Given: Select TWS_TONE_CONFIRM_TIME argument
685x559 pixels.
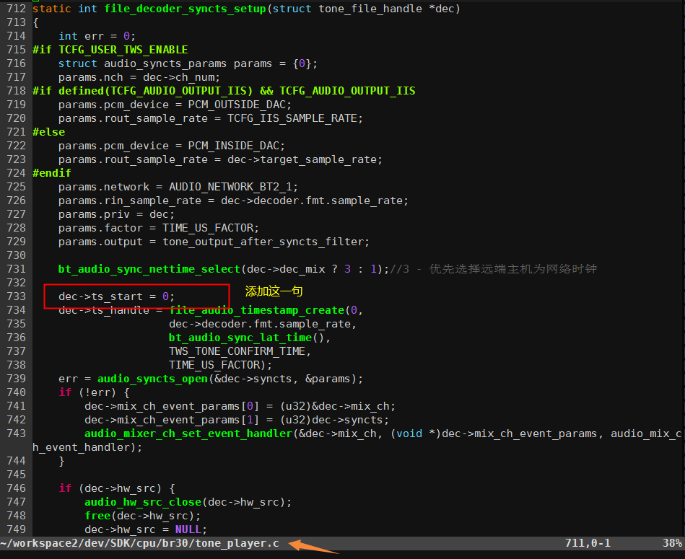Looking at the screenshot, I should pos(237,351).
